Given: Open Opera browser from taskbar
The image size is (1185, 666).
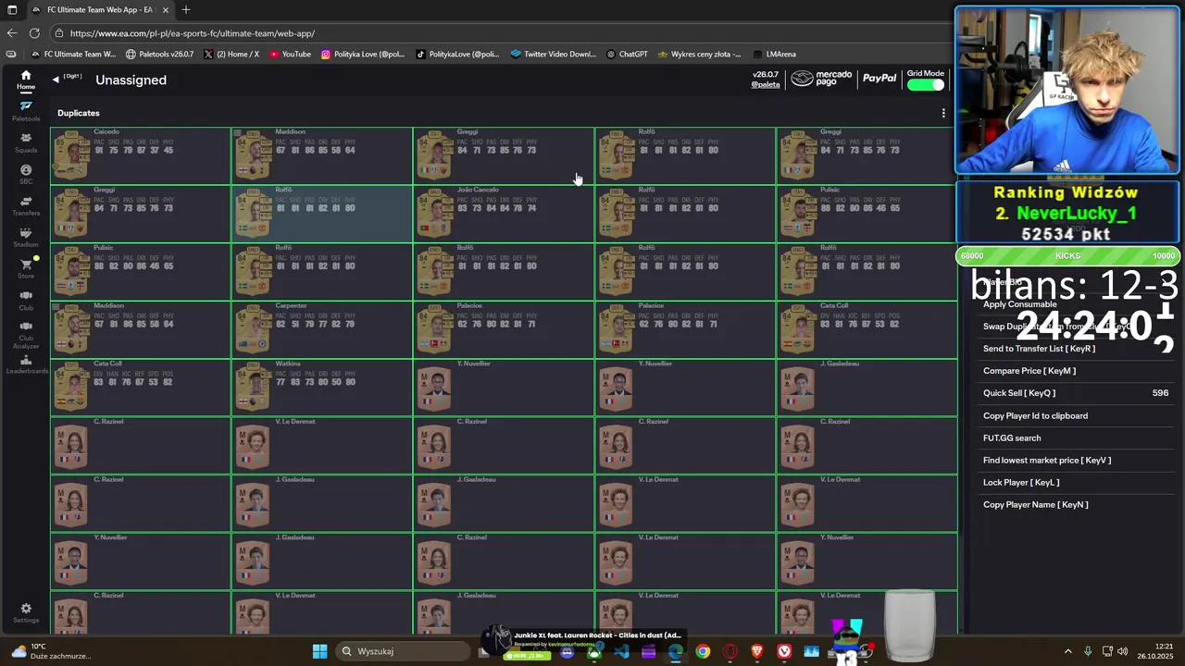Looking at the screenshot, I should pyautogui.click(x=730, y=652).
